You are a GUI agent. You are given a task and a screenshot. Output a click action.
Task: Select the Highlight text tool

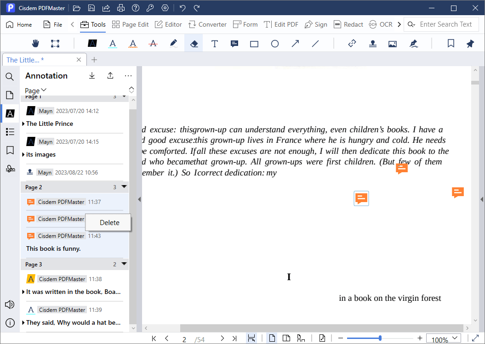pos(92,43)
